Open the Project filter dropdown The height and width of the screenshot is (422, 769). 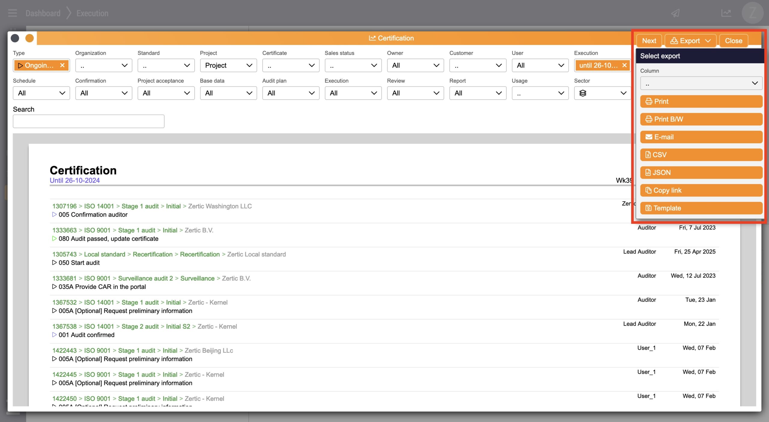[228, 65]
